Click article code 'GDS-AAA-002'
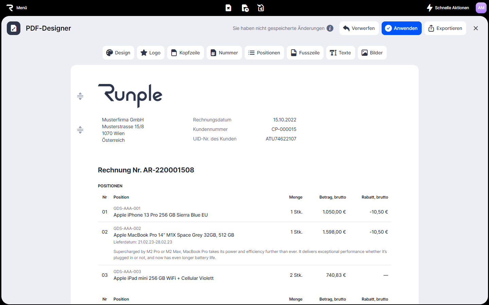Screen dimensions: 489x305 (127, 228)
